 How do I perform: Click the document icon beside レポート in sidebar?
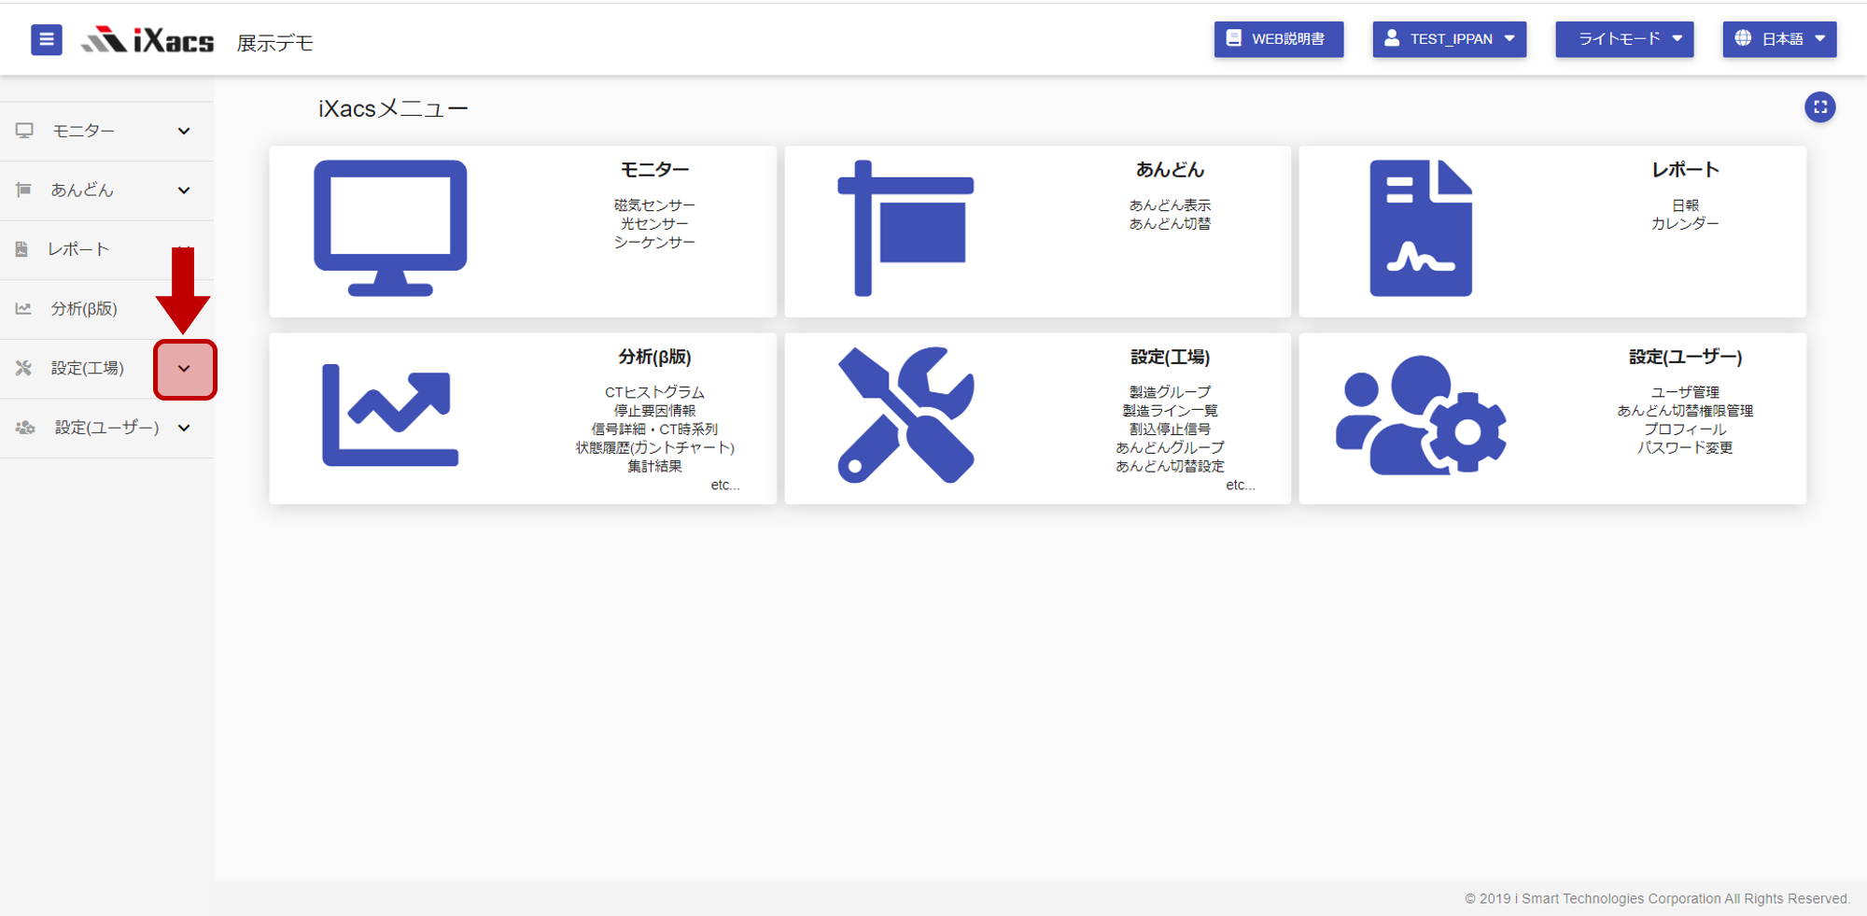point(21,249)
